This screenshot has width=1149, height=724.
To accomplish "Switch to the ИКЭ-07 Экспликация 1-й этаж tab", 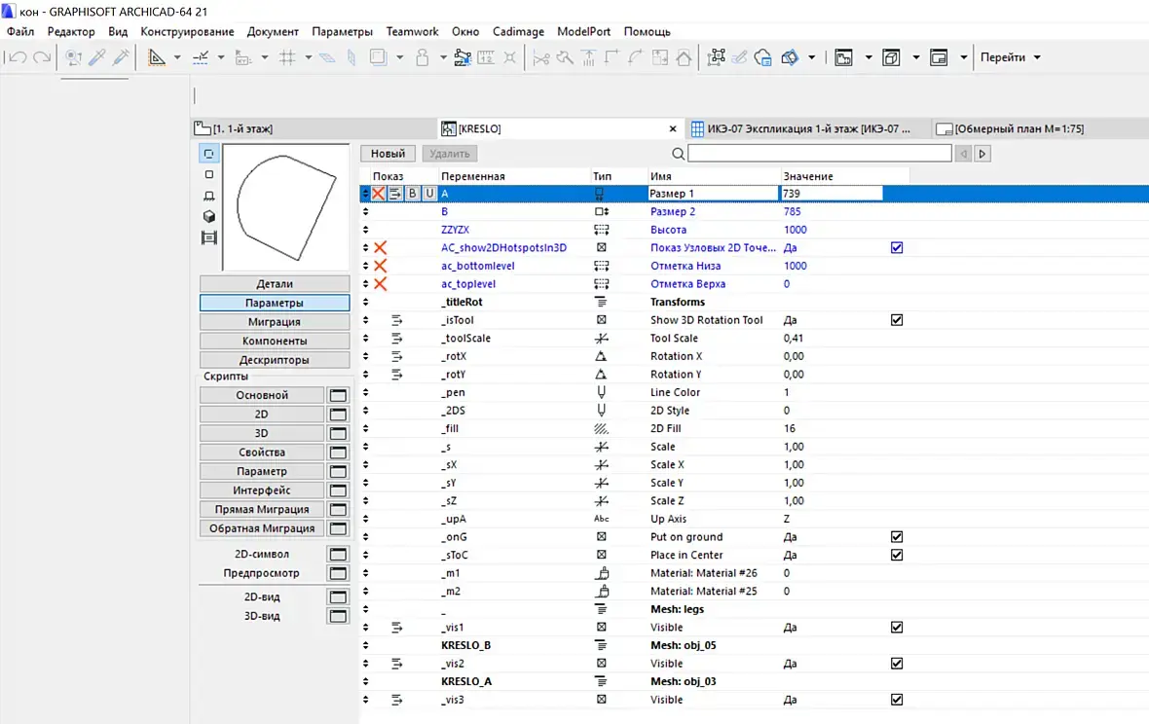I will click(x=803, y=128).
